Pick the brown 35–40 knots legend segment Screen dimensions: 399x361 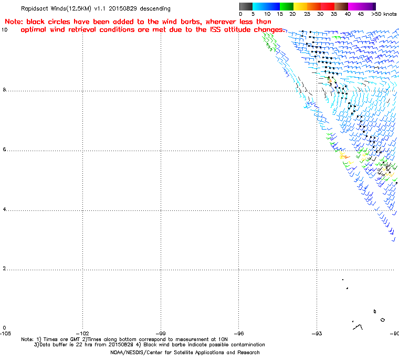point(341,6)
